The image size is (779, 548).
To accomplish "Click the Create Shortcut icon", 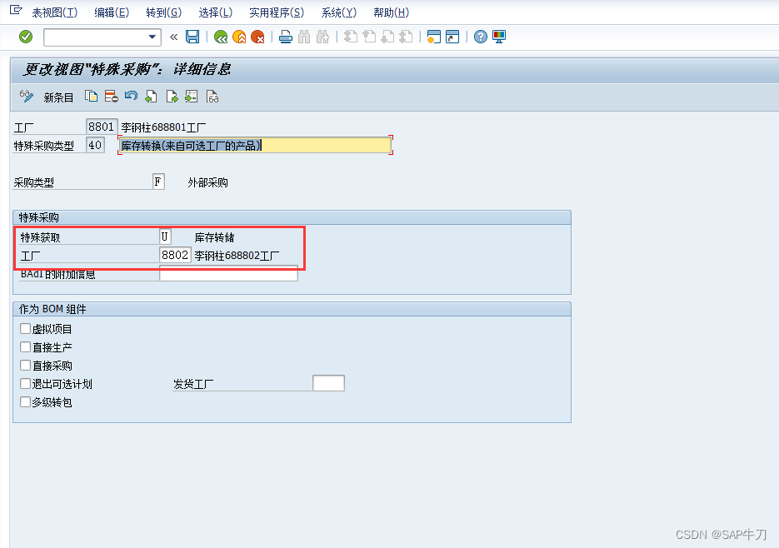I will 452,37.
